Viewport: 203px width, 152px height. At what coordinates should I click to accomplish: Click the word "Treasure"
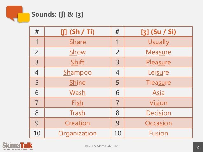pos(158,83)
